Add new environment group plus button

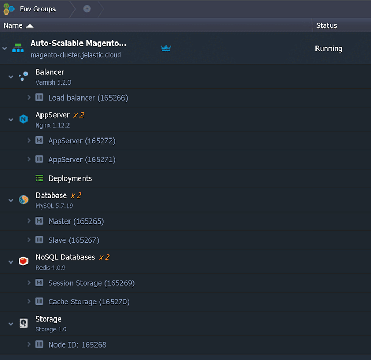tap(87, 9)
